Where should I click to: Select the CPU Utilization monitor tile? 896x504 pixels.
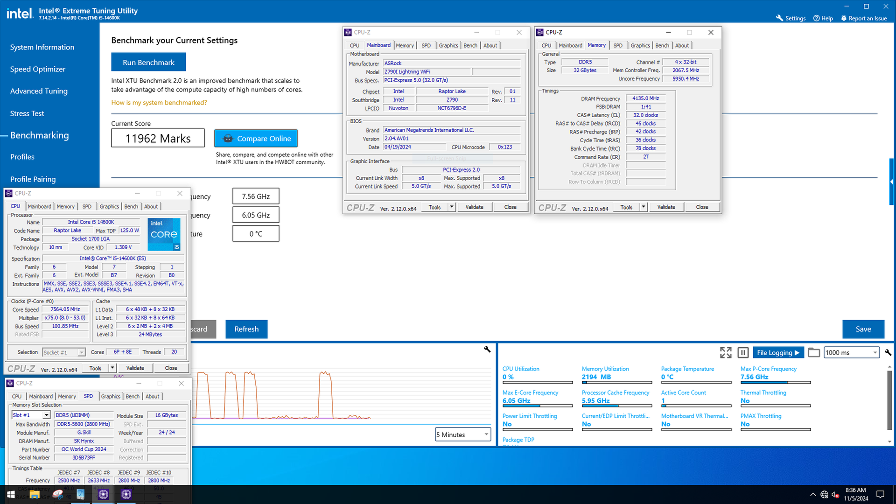pyautogui.click(x=537, y=374)
